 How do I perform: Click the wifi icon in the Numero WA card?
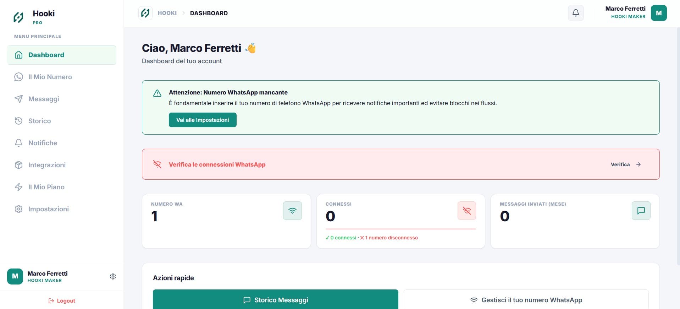pyautogui.click(x=292, y=211)
